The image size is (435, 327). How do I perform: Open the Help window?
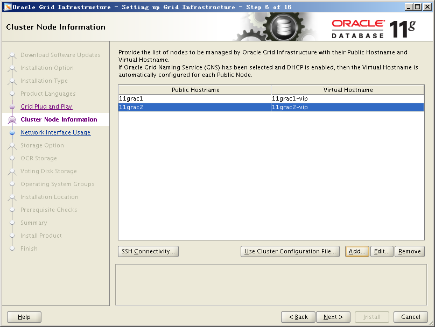(x=24, y=317)
